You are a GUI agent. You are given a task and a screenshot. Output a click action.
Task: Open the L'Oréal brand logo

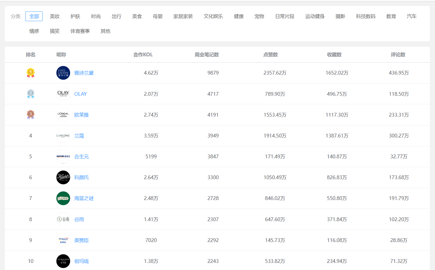pos(63,115)
